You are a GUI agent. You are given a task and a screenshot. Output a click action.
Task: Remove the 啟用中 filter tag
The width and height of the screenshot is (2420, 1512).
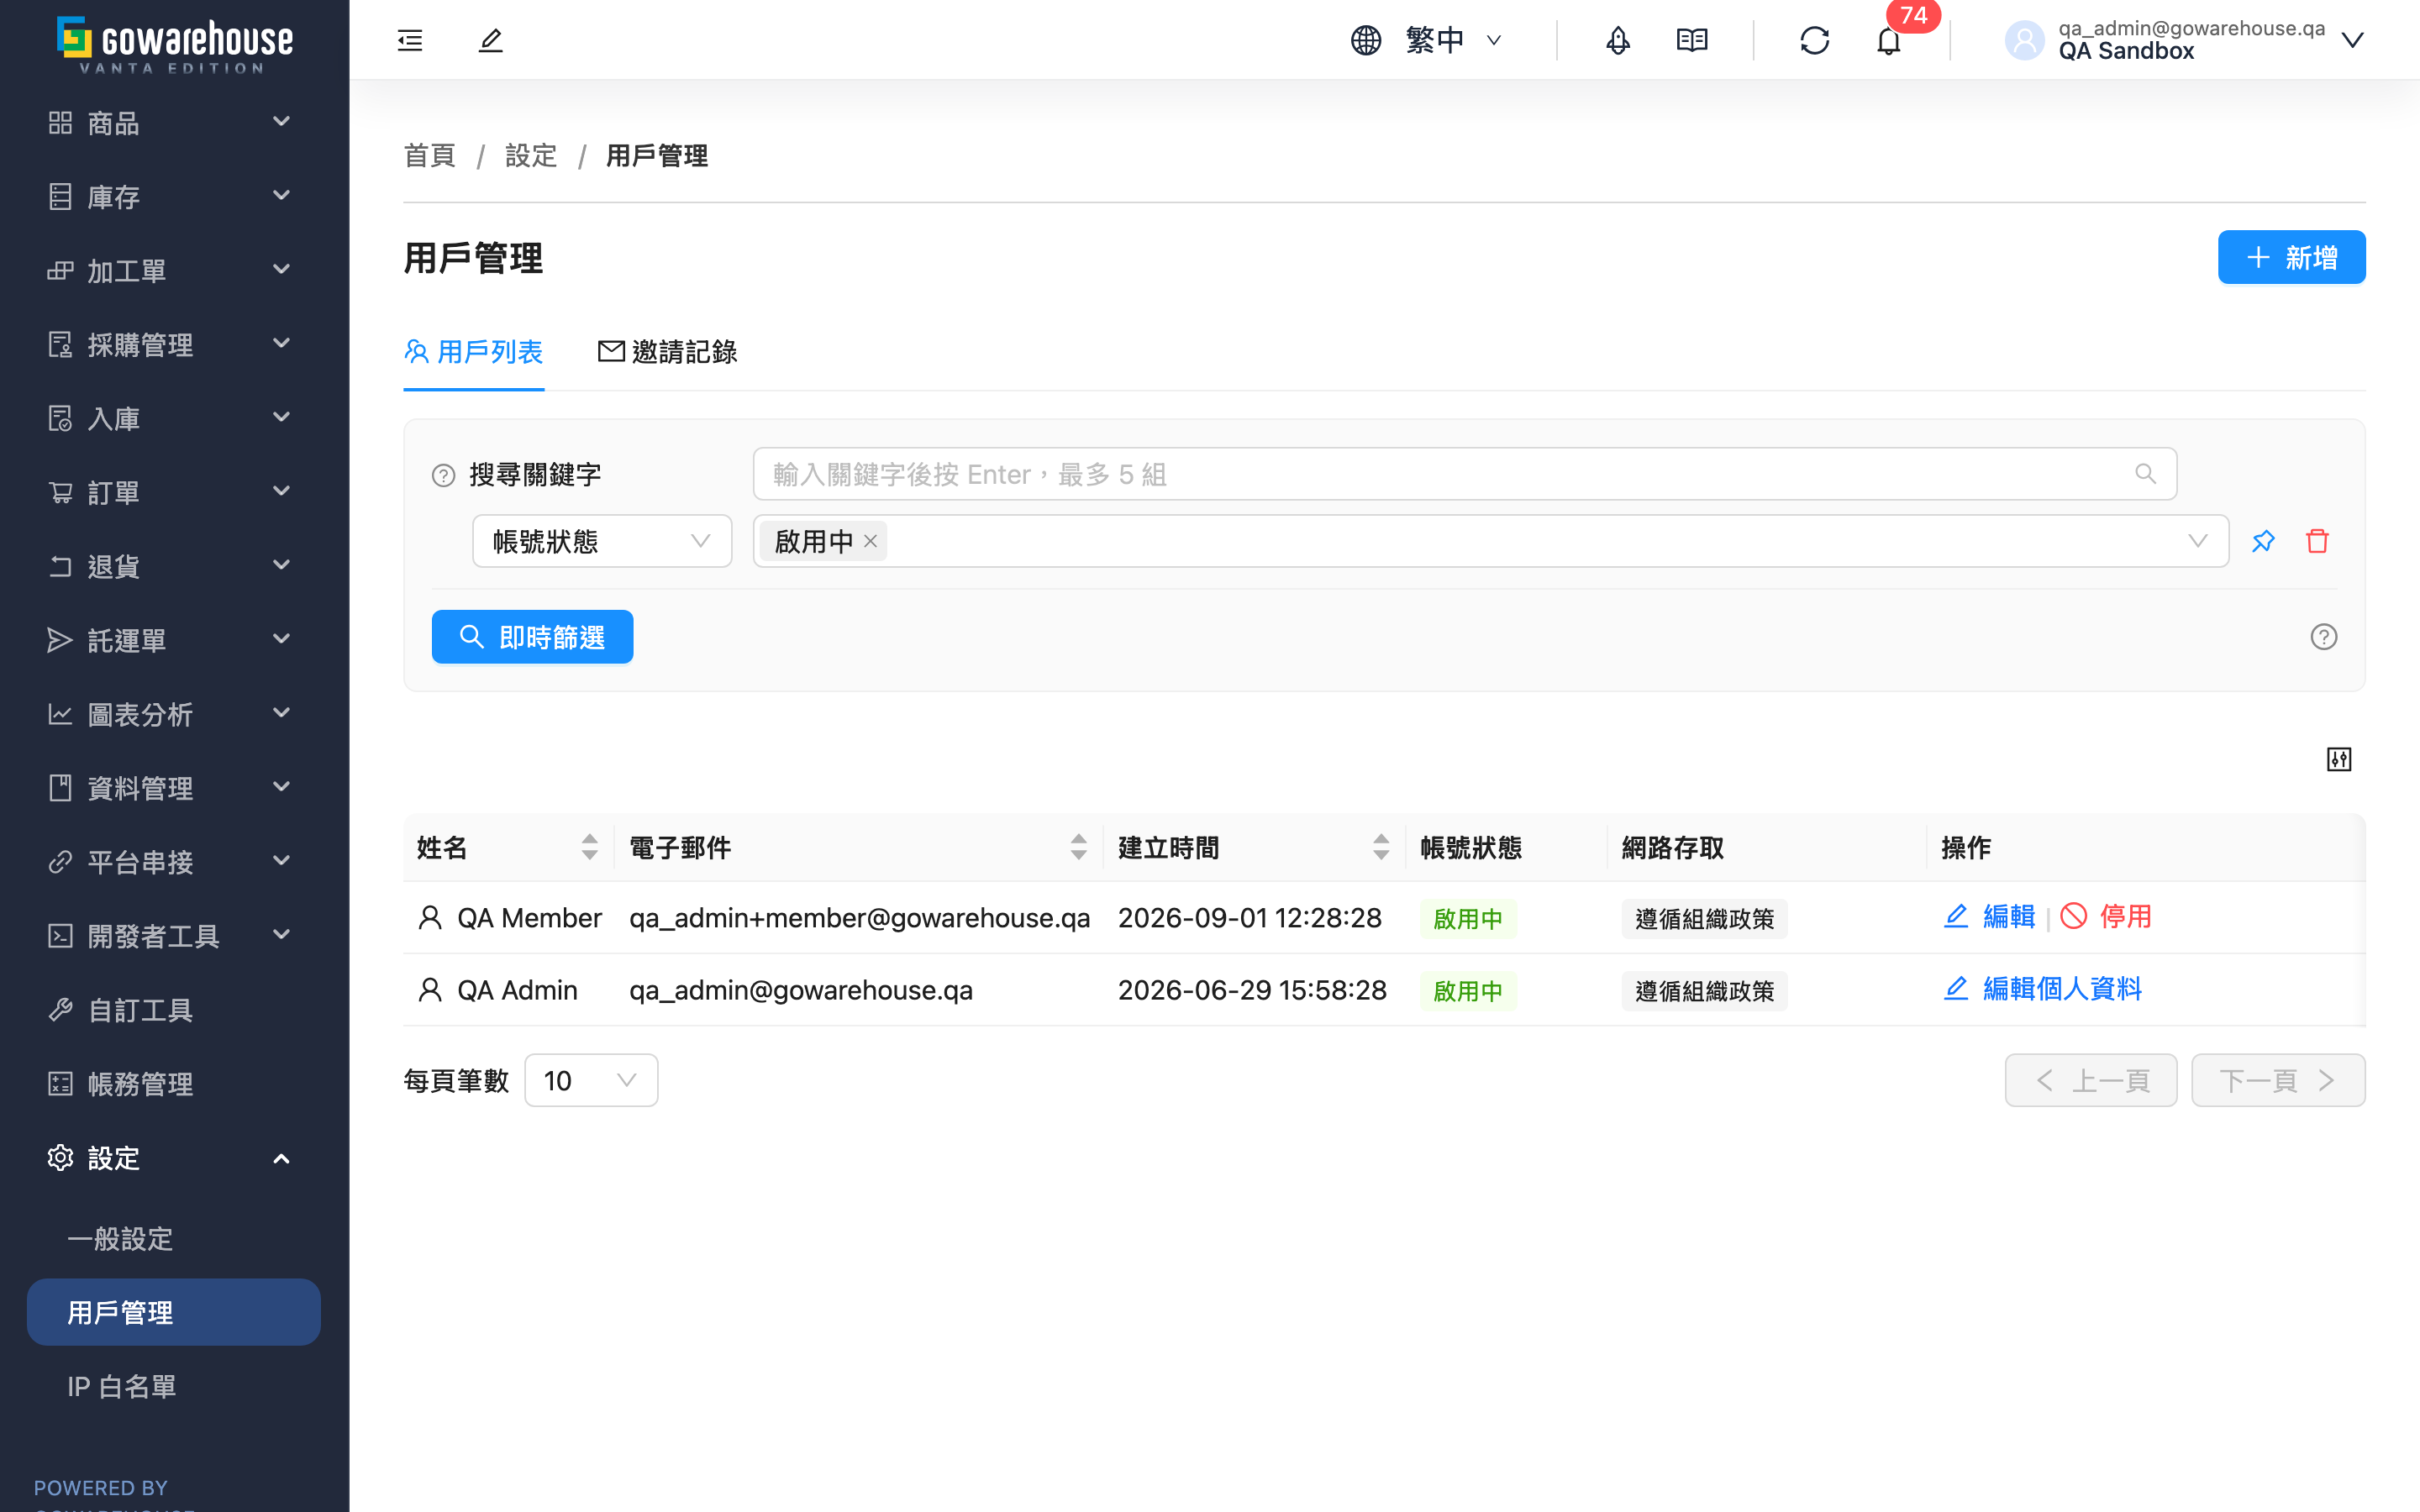870,541
